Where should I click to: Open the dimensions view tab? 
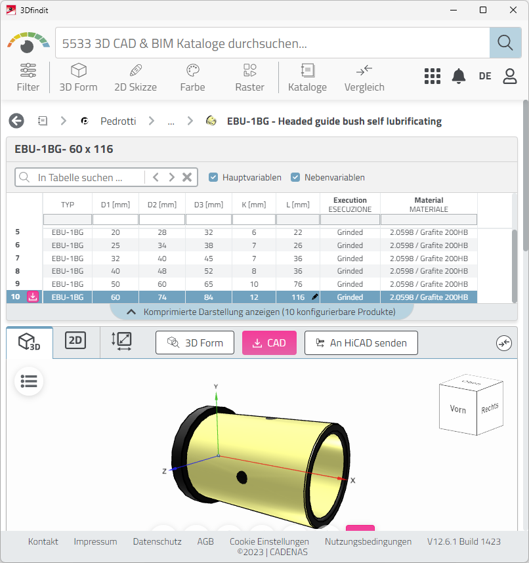pyautogui.click(x=121, y=341)
